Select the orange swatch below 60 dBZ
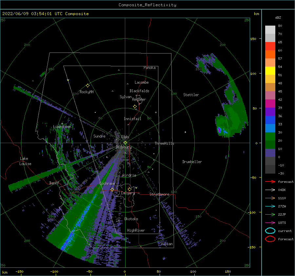295x276 pixels. click(270, 54)
